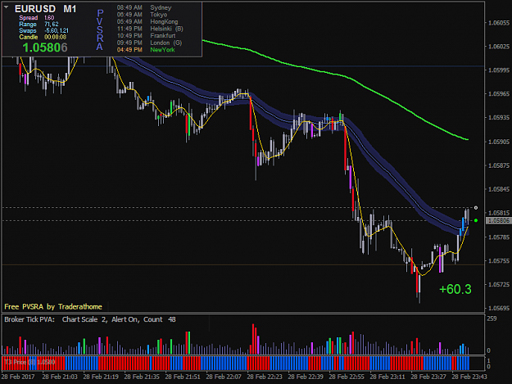This screenshot has height=384, width=512.
Task: Select the Range value 71, 62
Action: coord(52,24)
